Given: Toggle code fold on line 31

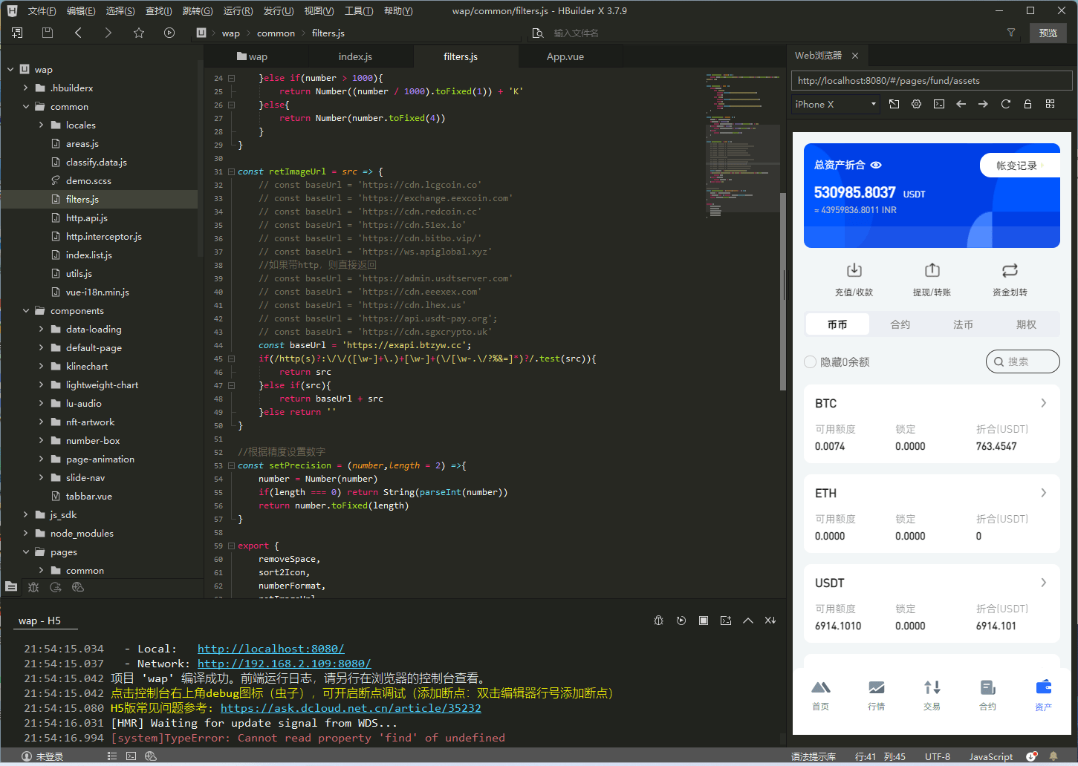Looking at the screenshot, I should 231,171.
